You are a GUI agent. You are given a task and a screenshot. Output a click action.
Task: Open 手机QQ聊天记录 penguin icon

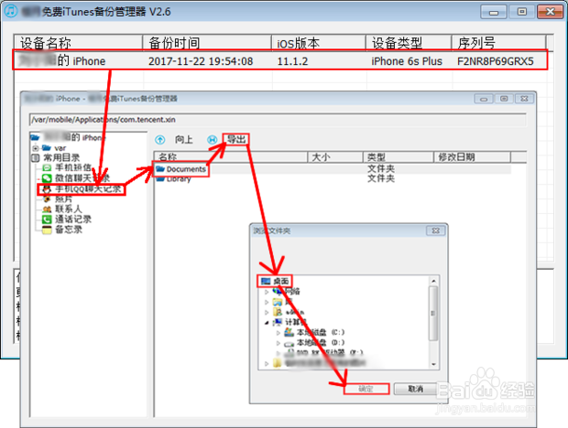[x=47, y=188]
